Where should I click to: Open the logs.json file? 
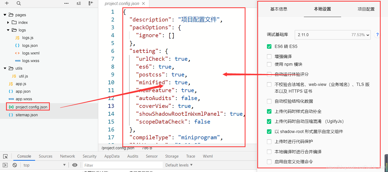click(x=30, y=46)
